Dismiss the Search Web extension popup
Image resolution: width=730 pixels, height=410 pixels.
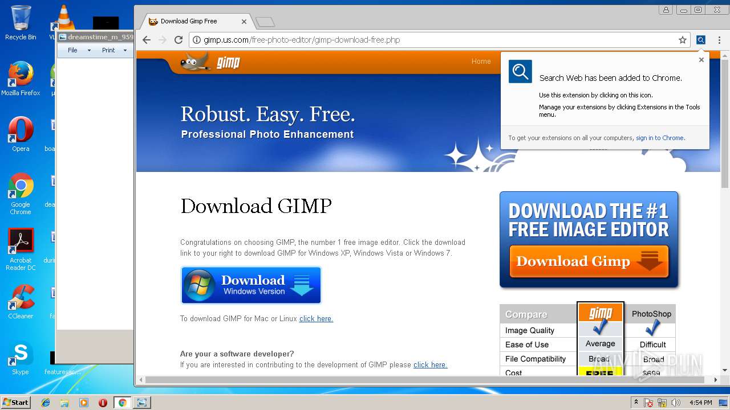701,60
